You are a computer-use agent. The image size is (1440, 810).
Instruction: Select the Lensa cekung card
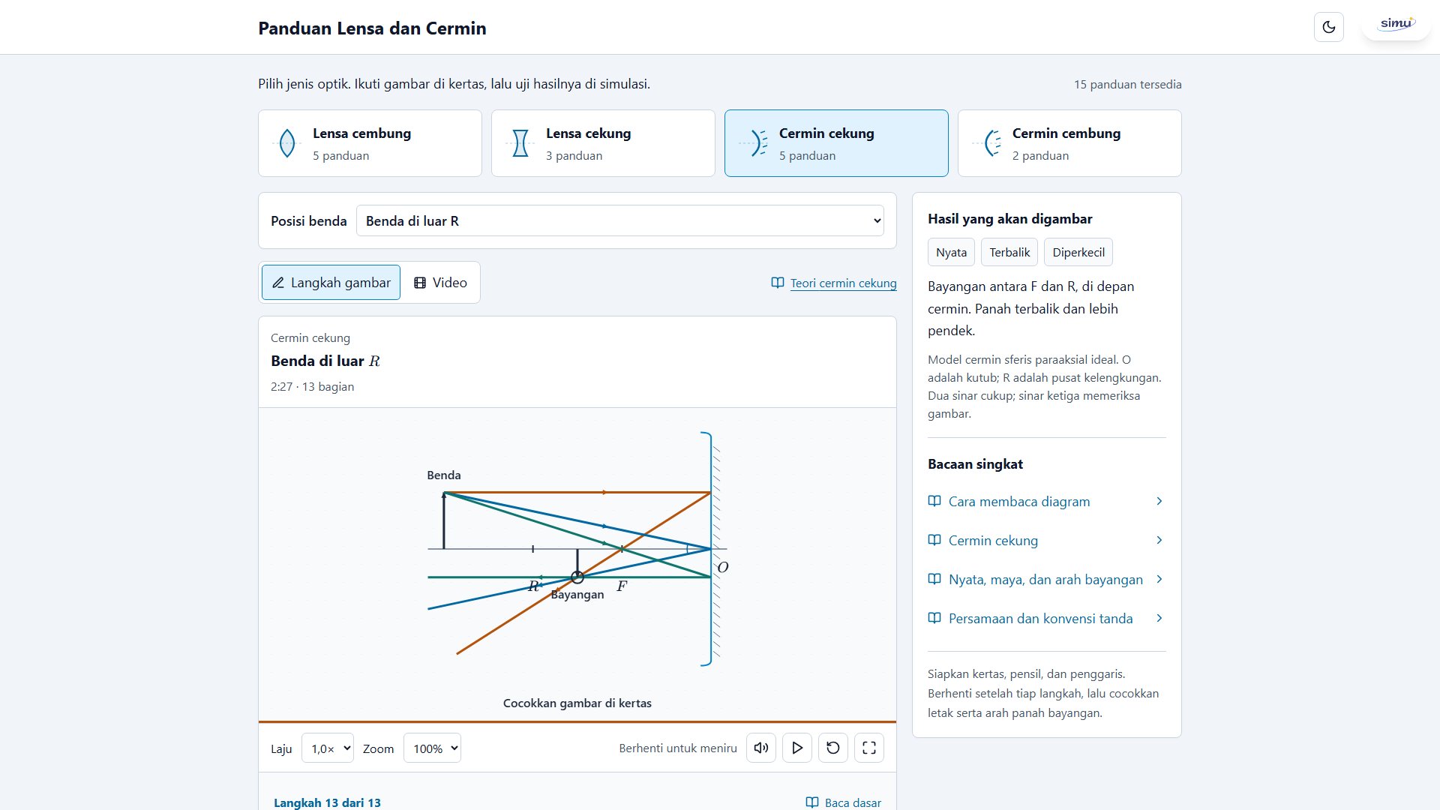pos(603,143)
